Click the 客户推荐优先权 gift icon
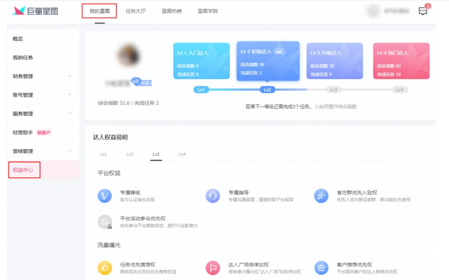The width and height of the screenshot is (449, 280). [x=321, y=268]
